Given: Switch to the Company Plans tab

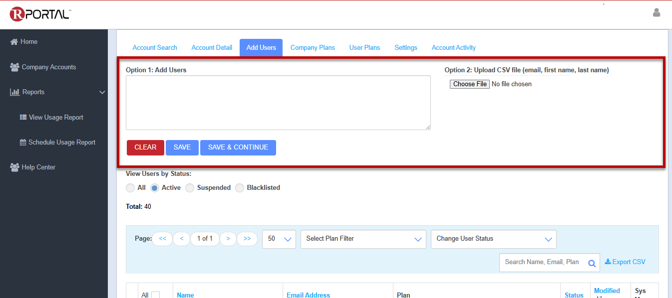Looking at the screenshot, I should (x=313, y=48).
